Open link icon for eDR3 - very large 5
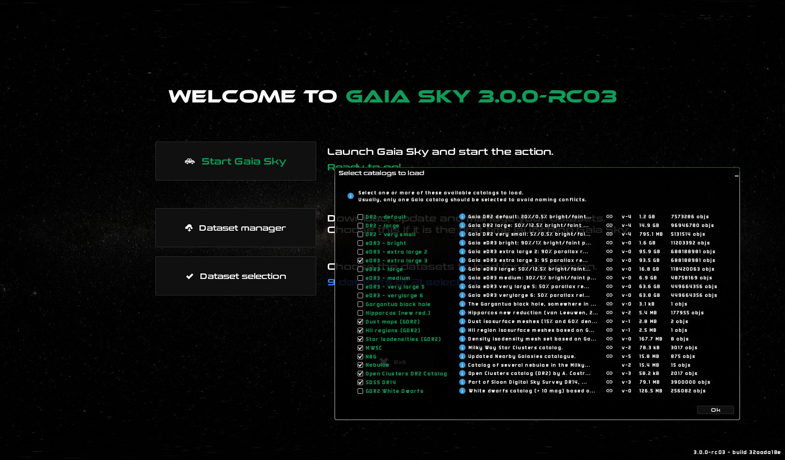 coord(609,286)
